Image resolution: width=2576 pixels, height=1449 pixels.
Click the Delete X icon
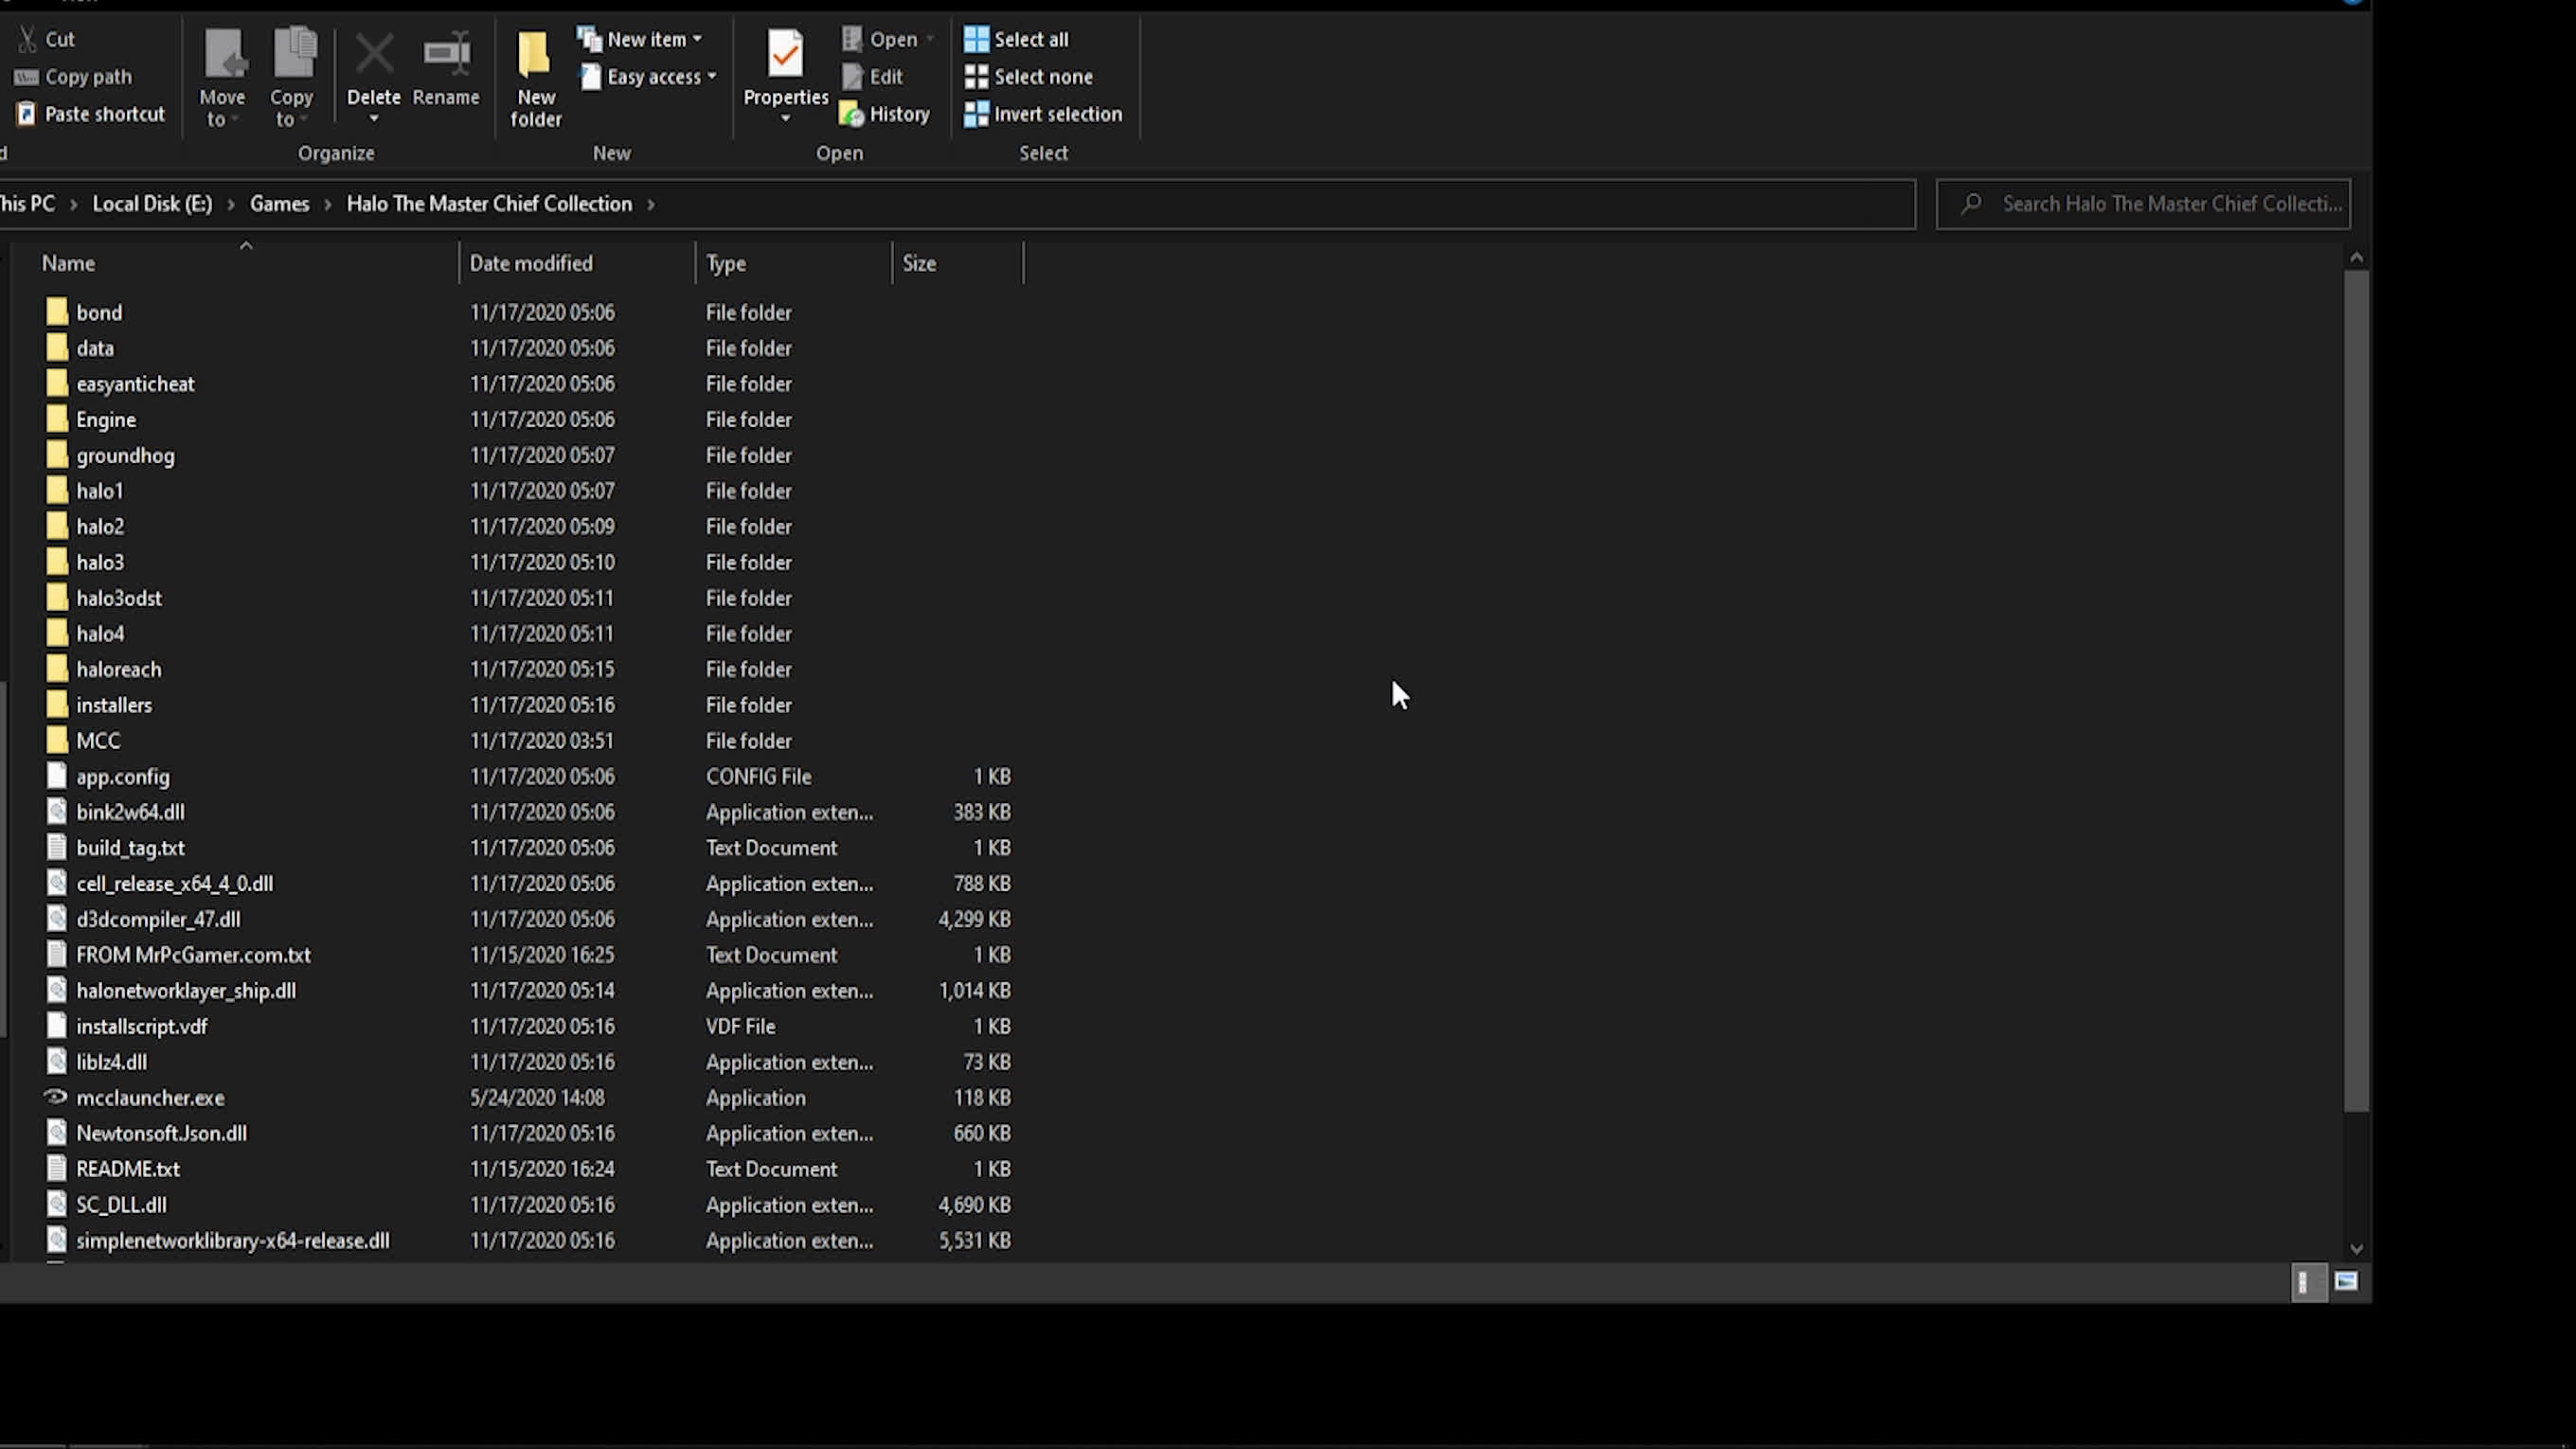[x=374, y=54]
